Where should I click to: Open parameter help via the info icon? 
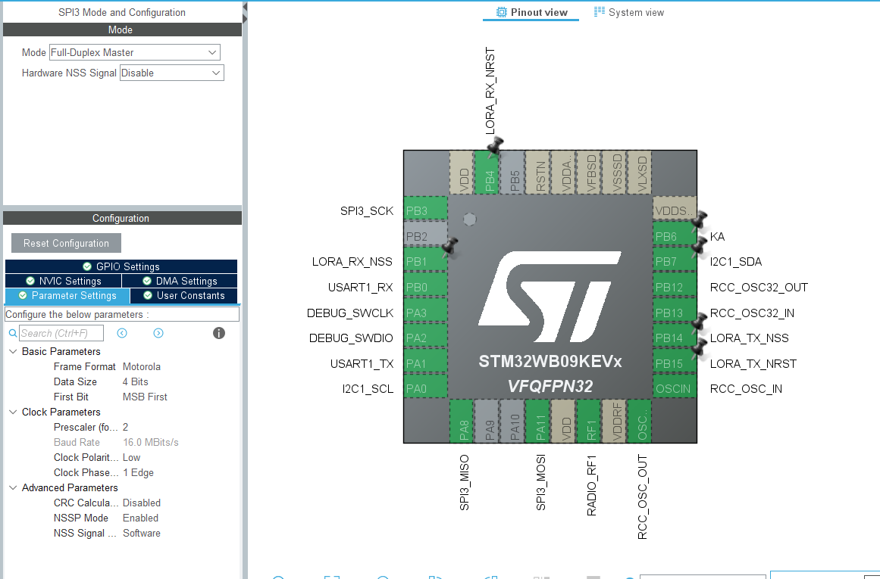coord(218,333)
